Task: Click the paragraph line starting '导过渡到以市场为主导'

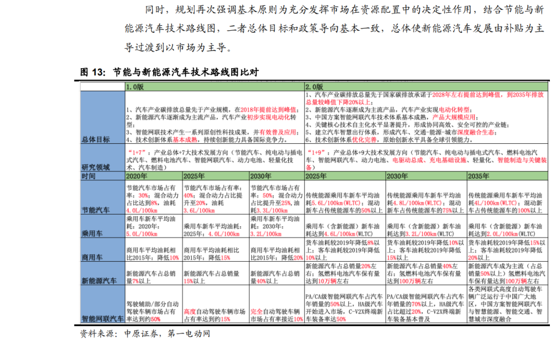Action: pos(178,47)
